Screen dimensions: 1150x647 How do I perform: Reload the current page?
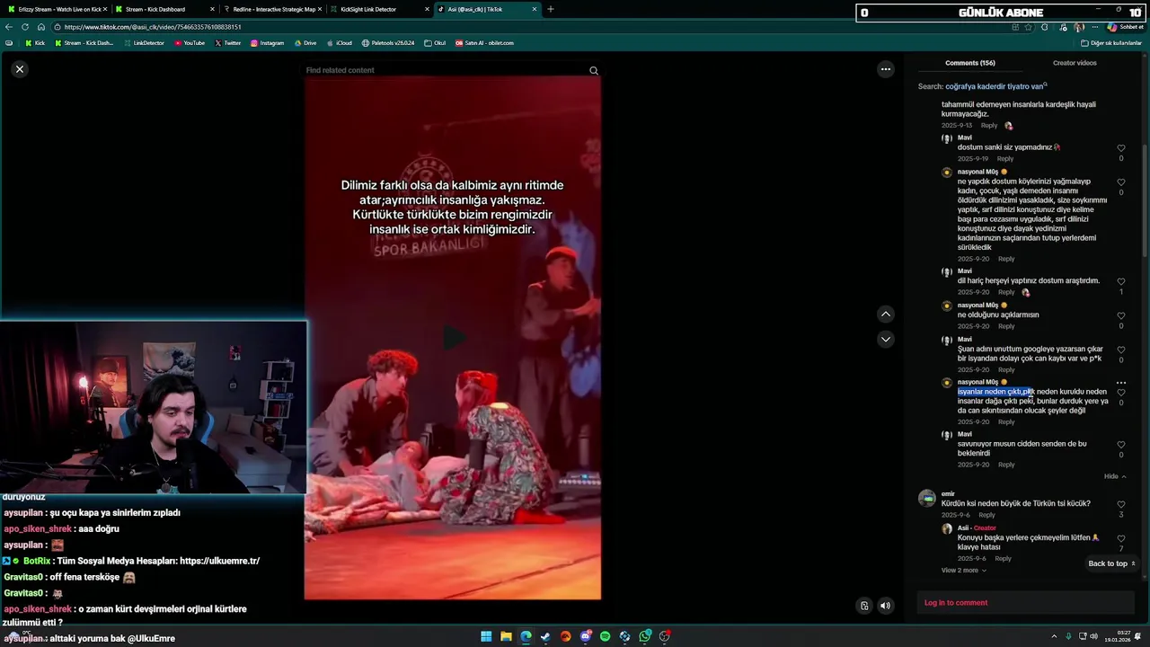click(x=25, y=27)
